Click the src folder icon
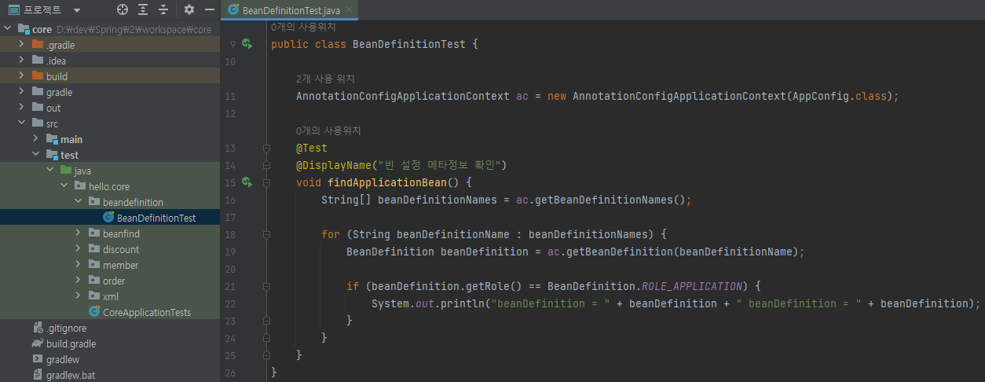This screenshot has height=382, width=985. 38,123
